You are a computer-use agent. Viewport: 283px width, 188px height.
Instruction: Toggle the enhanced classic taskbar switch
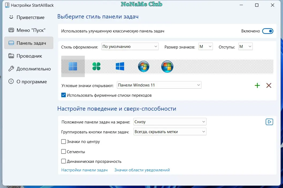click(268, 31)
